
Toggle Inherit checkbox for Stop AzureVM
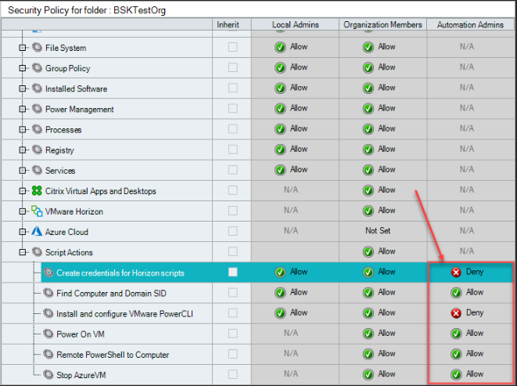[233, 374]
